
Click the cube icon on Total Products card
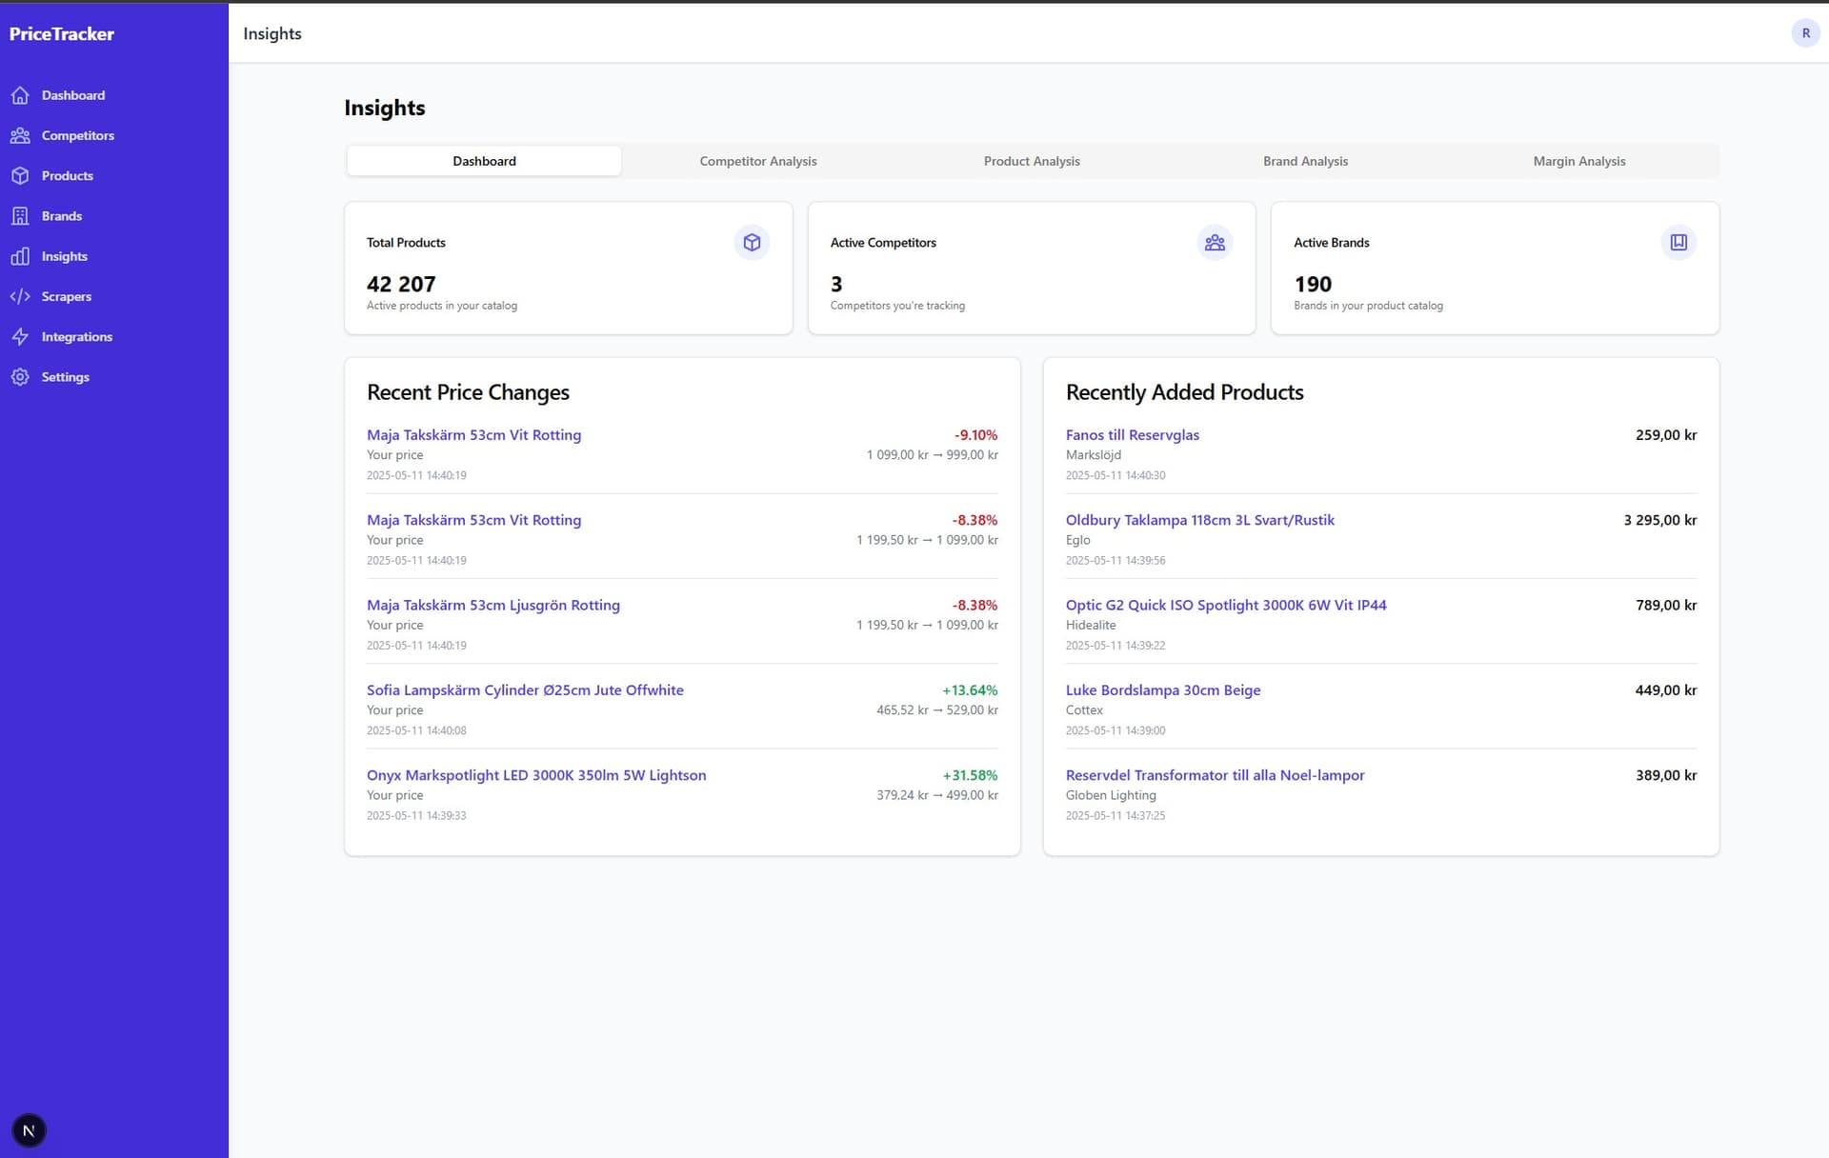click(752, 243)
